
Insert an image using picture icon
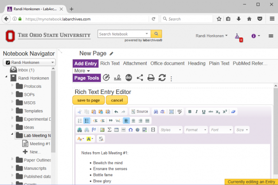pos(102,130)
